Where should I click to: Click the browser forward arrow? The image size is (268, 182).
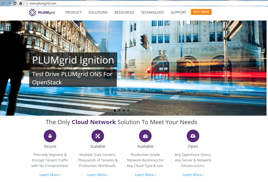(9, 3)
